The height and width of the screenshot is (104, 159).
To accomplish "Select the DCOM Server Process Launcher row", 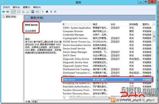I will tap(107, 42).
